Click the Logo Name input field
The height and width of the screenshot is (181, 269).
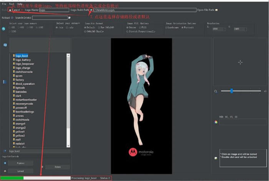pyautogui.click(x=54, y=10)
